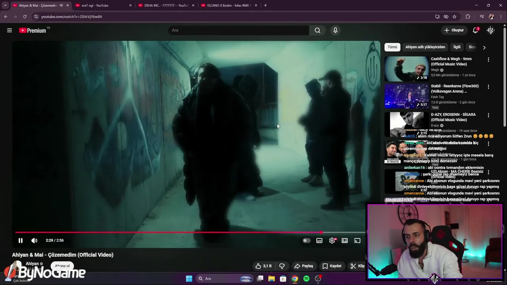The width and height of the screenshot is (507, 285).
Task: Like the video (3,1 B)
Action: click(x=263, y=266)
